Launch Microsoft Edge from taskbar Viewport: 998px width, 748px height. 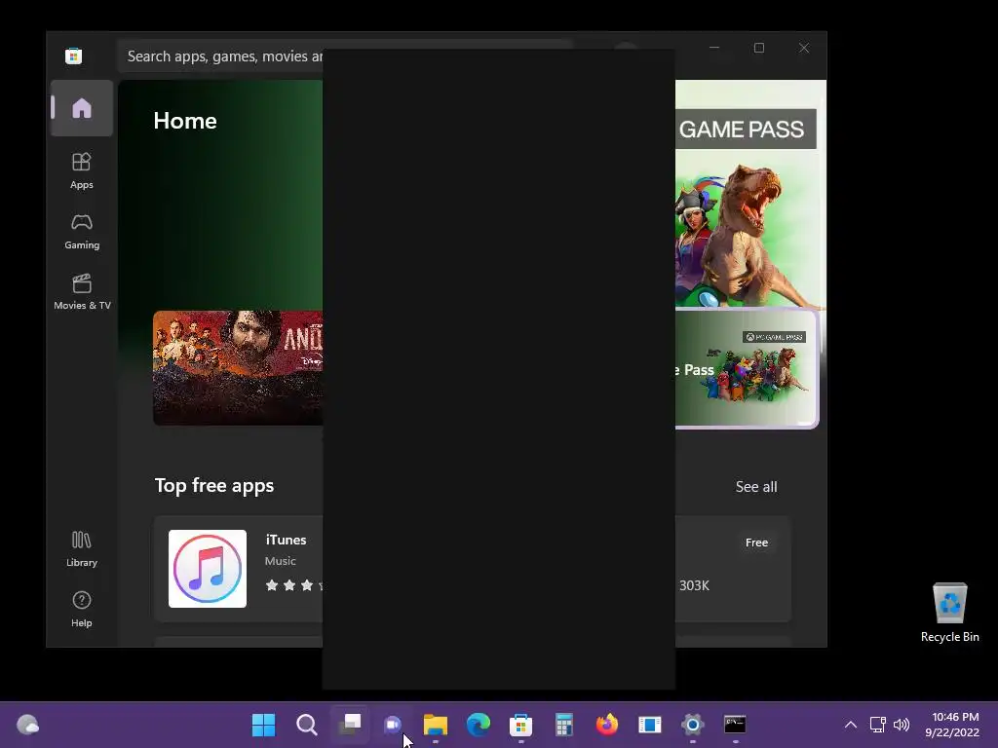tap(478, 725)
